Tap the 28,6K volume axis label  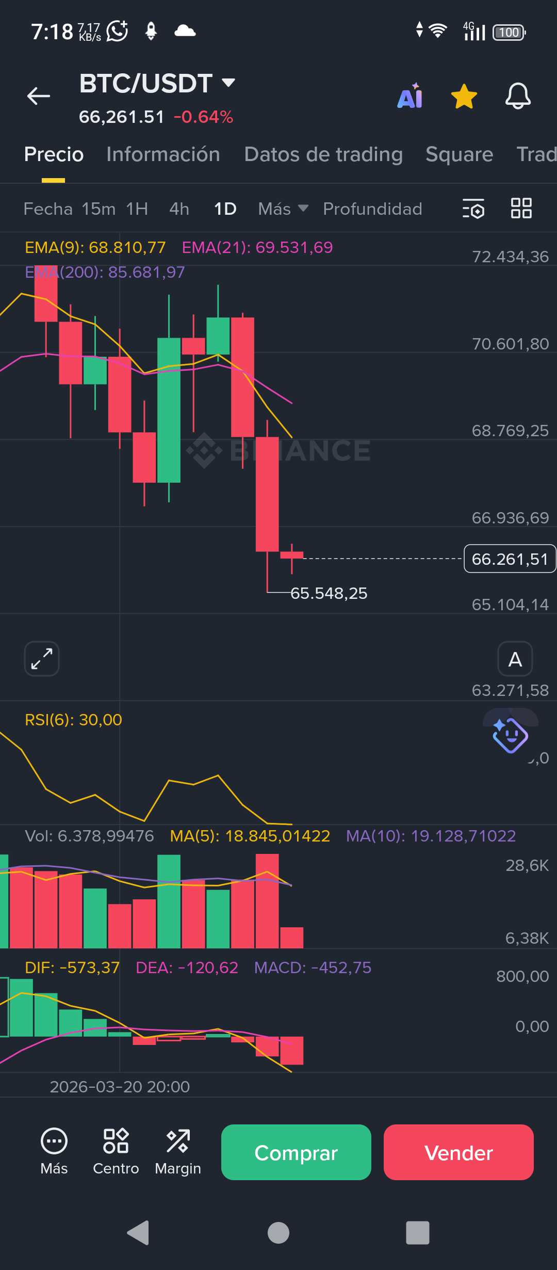point(527,865)
